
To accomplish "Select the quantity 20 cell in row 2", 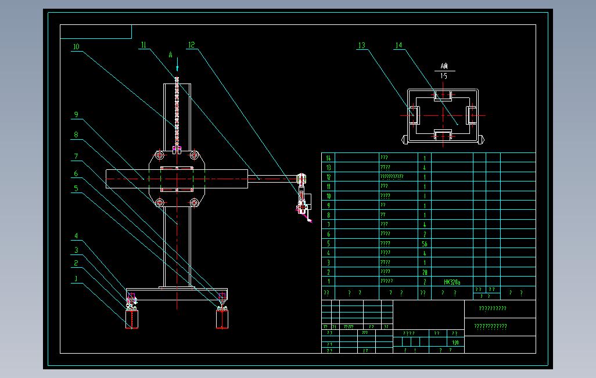I will pyautogui.click(x=425, y=272).
